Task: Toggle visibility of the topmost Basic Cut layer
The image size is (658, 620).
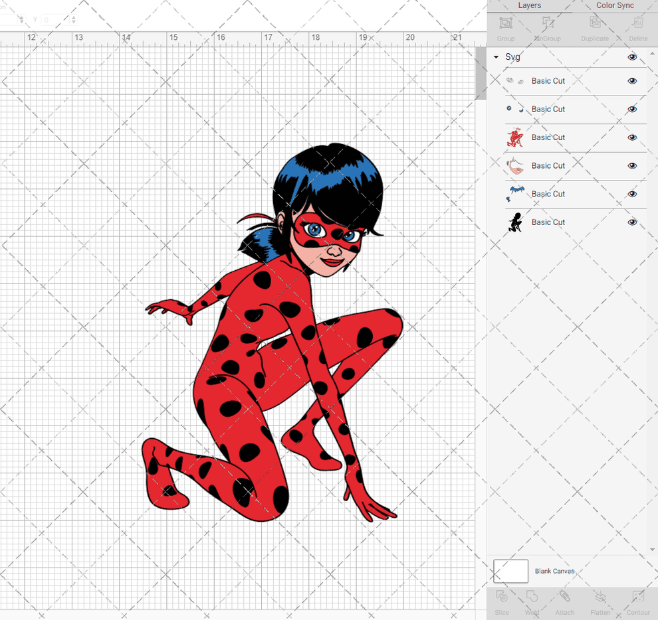Action: pyautogui.click(x=632, y=80)
